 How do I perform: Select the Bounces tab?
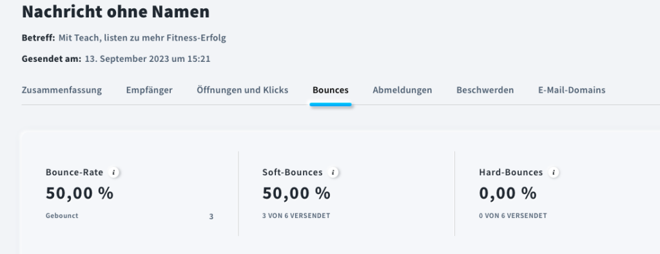[x=331, y=90]
